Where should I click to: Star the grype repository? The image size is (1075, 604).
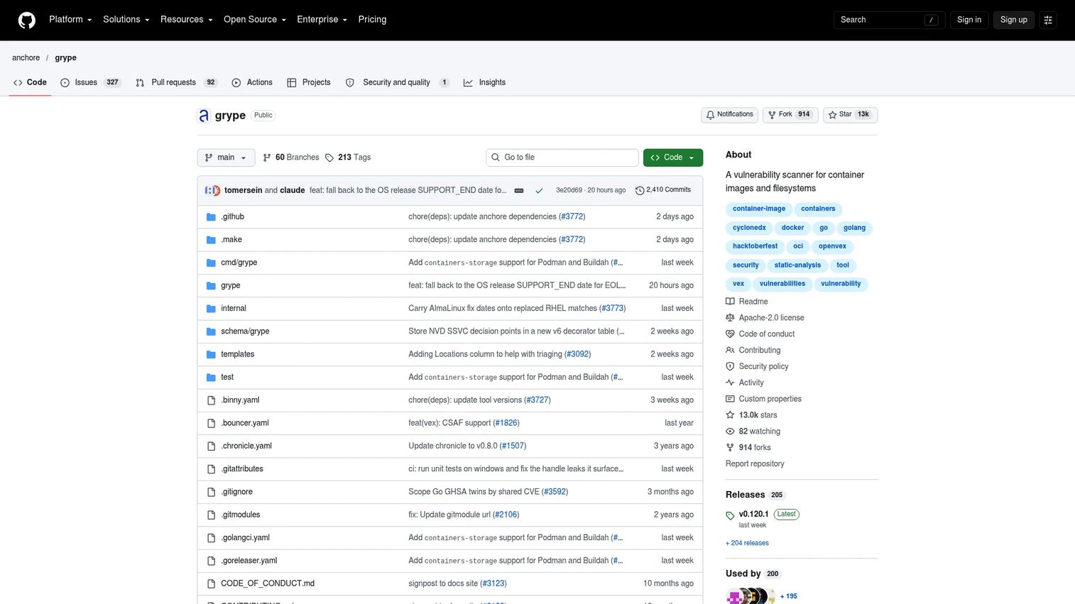pos(851,114)
